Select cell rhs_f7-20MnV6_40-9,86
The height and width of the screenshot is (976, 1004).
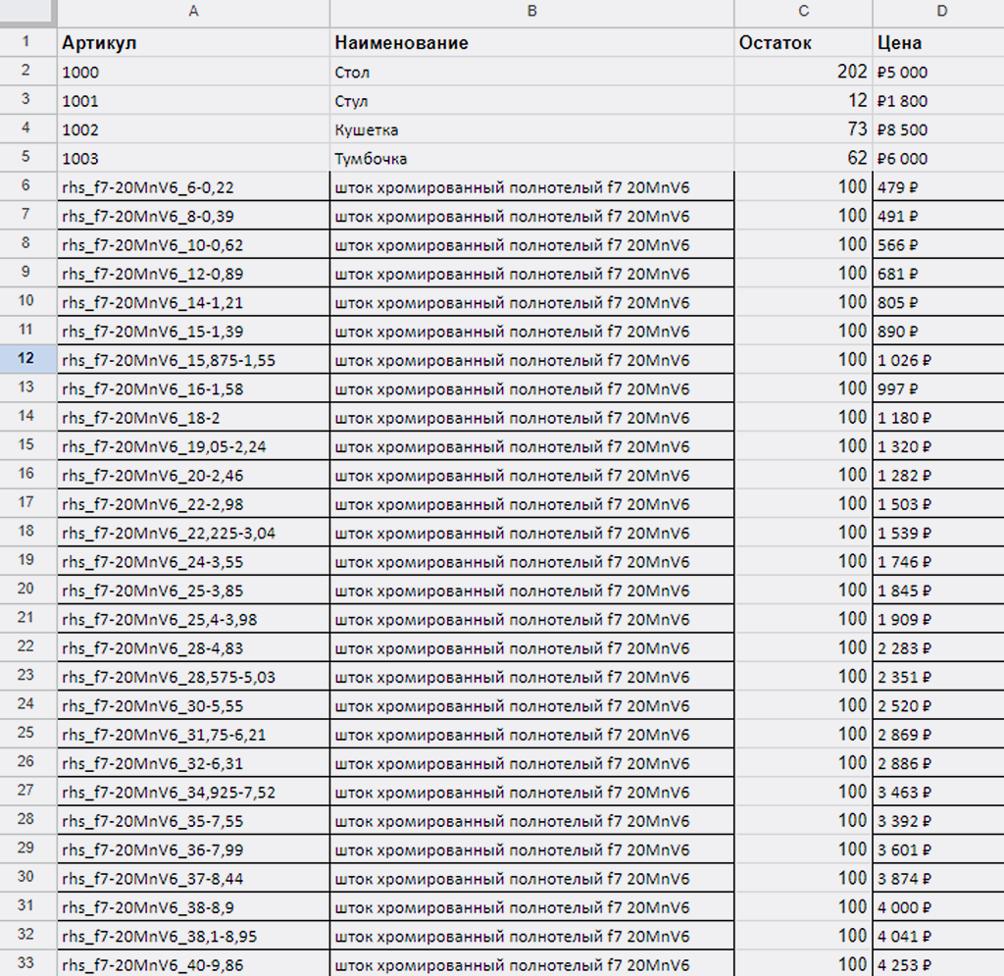pos(193,963)
